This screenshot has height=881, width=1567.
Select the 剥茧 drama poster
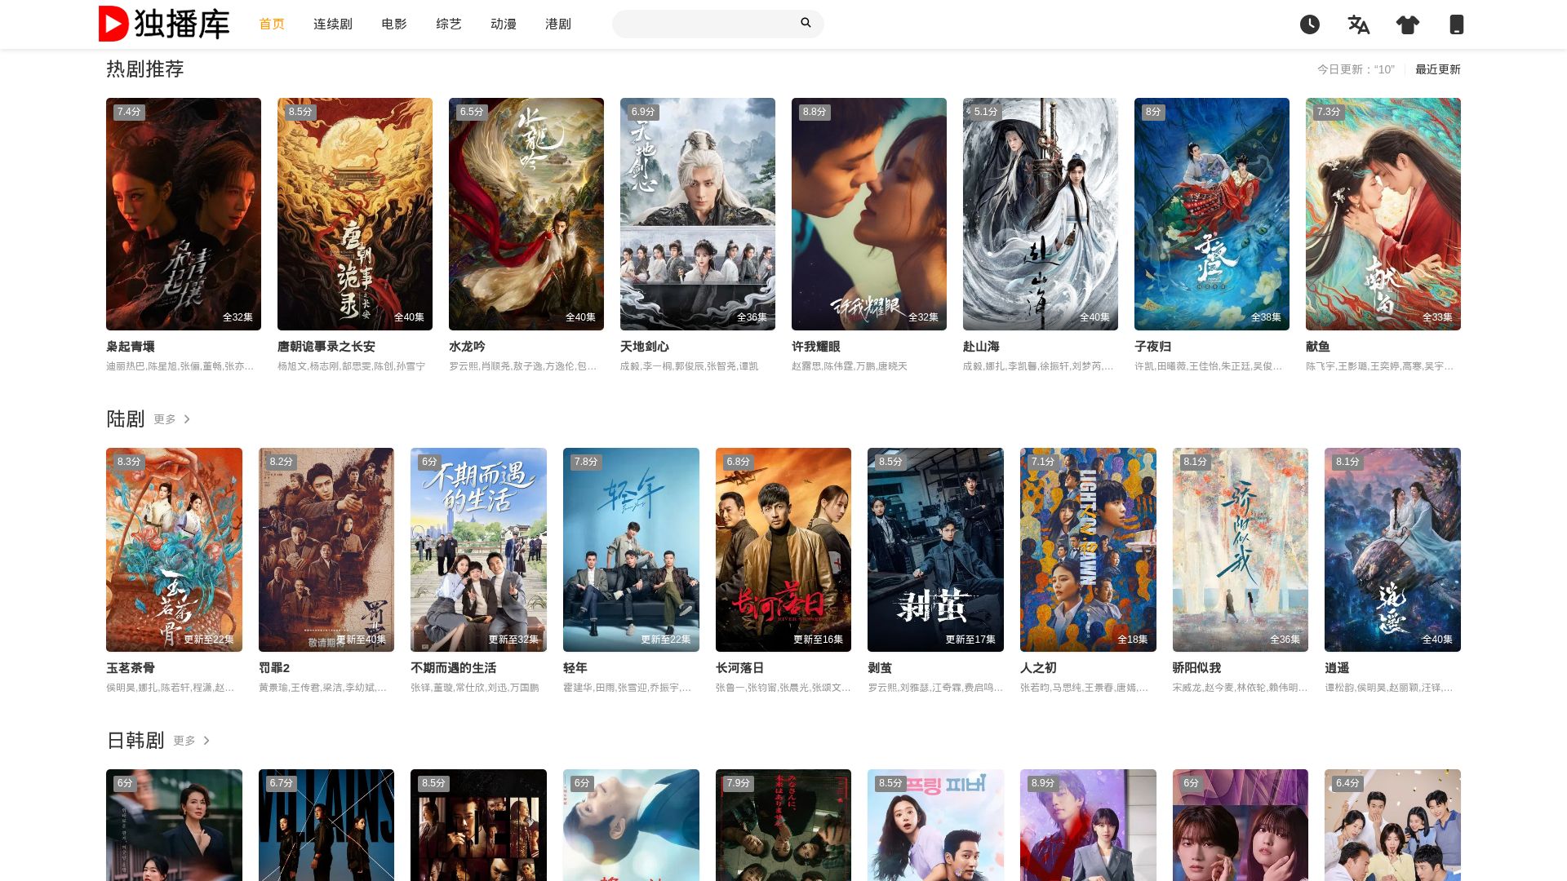pos(935,549)
